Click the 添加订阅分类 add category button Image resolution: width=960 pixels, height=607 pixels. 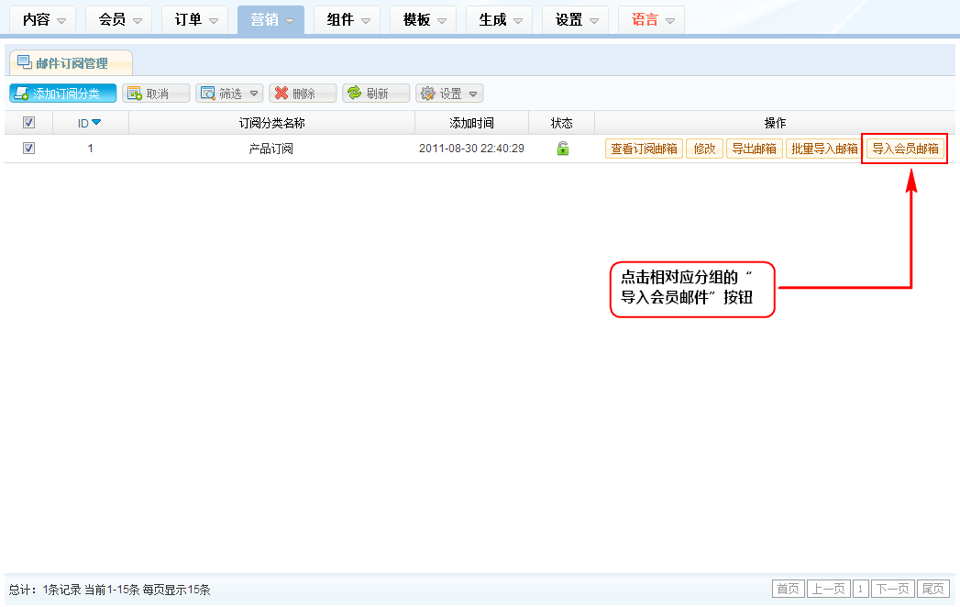pos(63,94)
